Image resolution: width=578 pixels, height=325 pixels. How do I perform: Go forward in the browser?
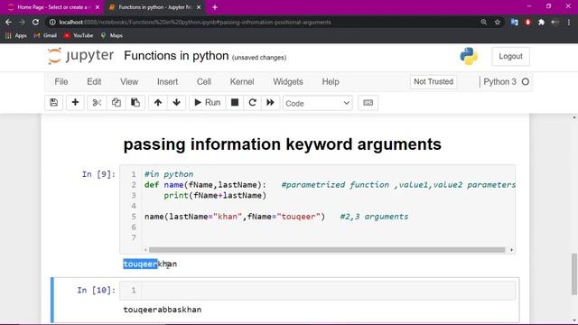22,22
